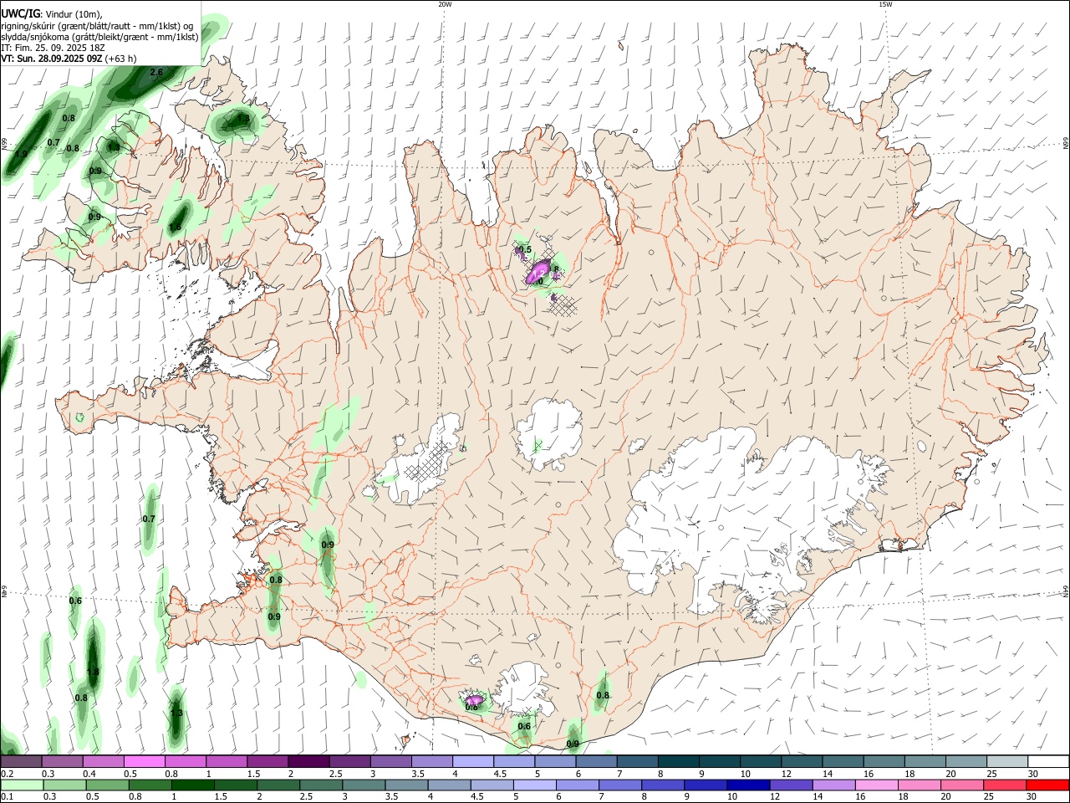Click the "20W" longitude label

pyautogui.click(x=445, y=4)
